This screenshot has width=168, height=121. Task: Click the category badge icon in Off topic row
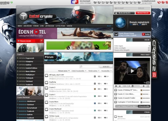(x=95, y=76)
